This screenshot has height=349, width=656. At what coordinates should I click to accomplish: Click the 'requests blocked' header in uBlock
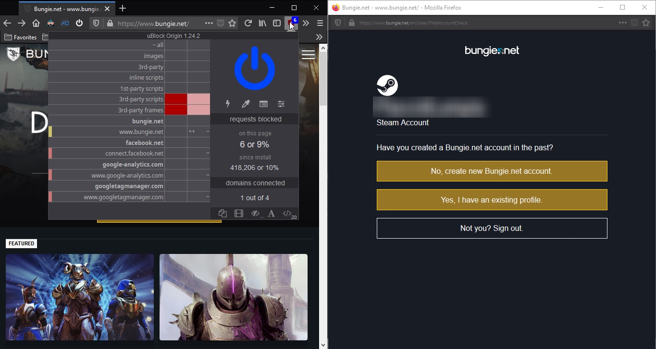(255, 119)
